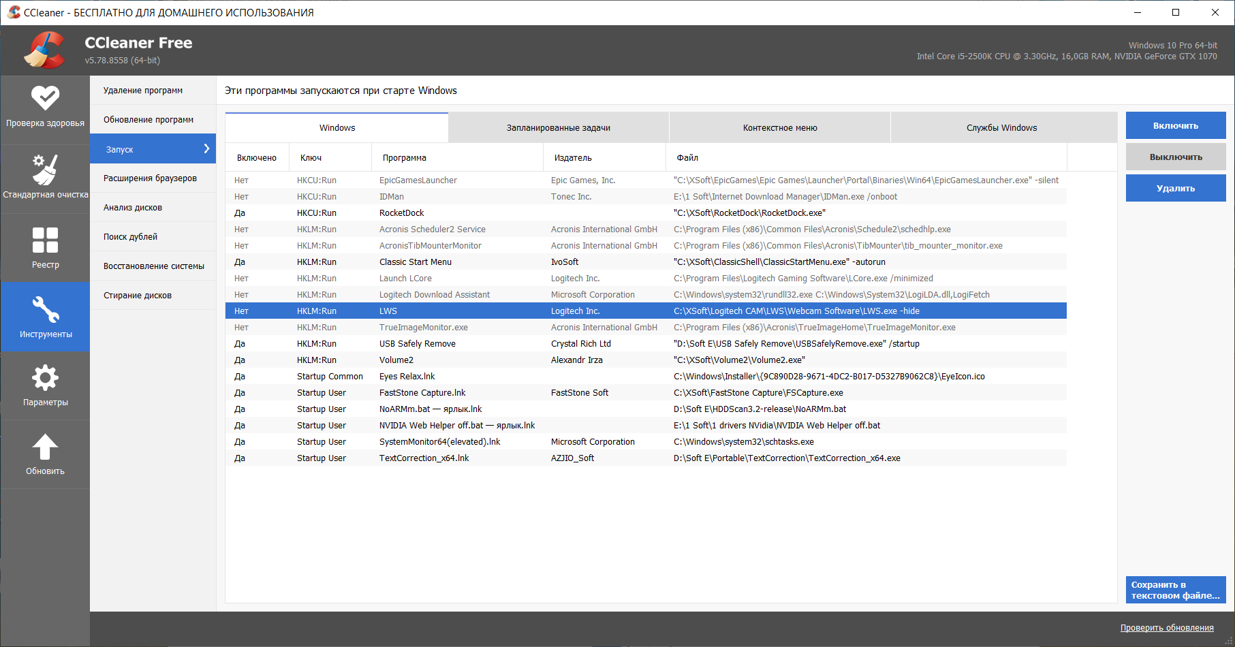Select Acronis Scheduler2 Service entry
The image size is (1235, 647).
(646, 230)
